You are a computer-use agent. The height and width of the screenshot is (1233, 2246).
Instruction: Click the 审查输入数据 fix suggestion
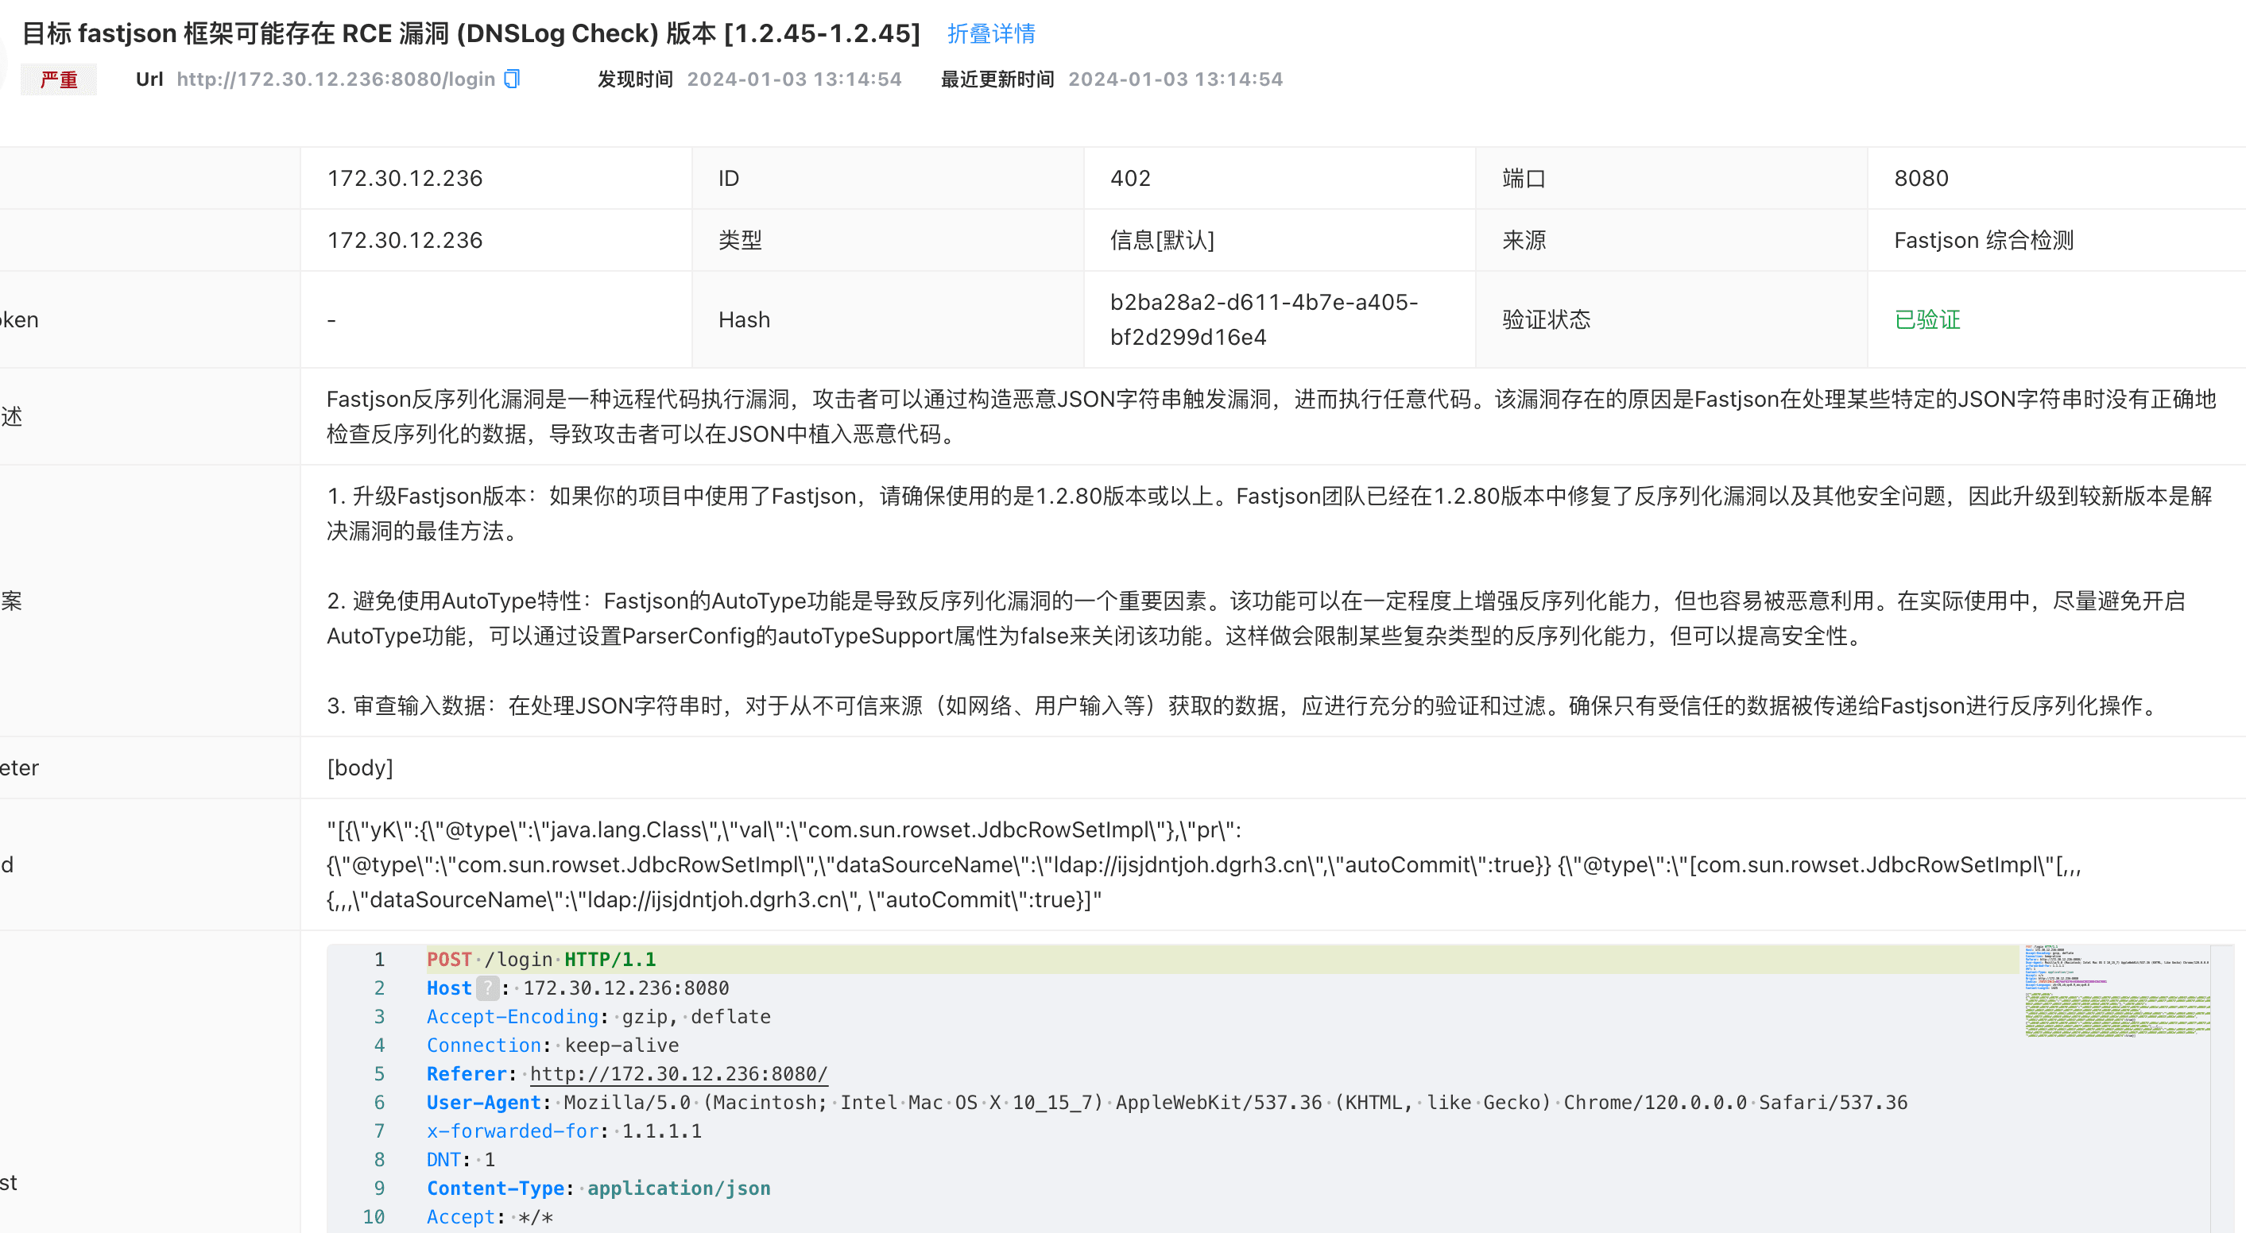pyautogui.click(x=1245, y=705)
